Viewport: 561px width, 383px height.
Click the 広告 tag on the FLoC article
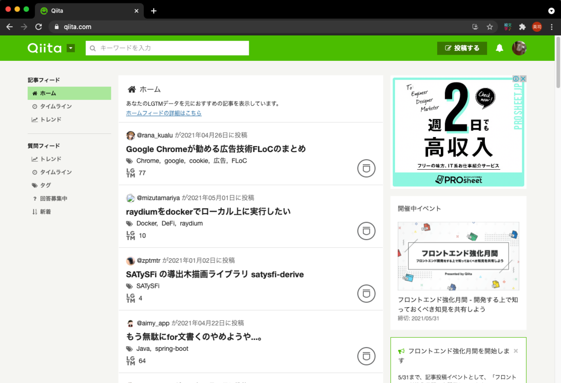(x=220, y=161)
